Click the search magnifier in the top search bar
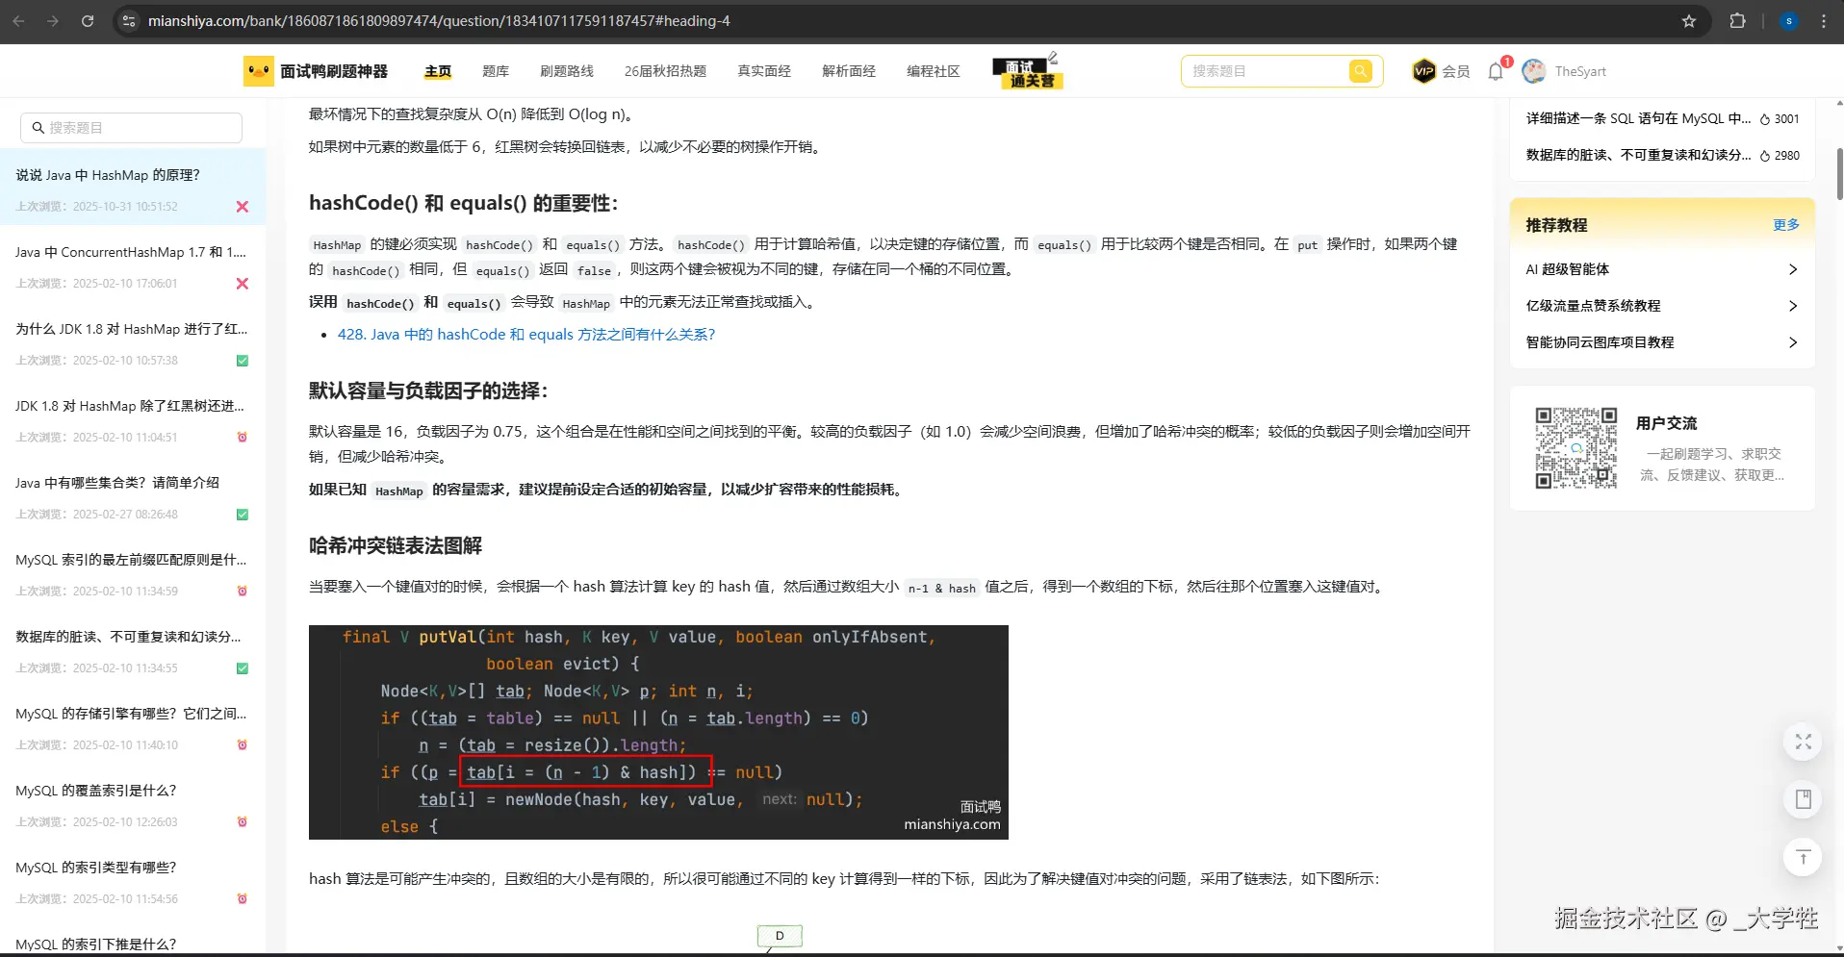The height and width of the screenshot is (957, 1844). (x=1360, y=70)
